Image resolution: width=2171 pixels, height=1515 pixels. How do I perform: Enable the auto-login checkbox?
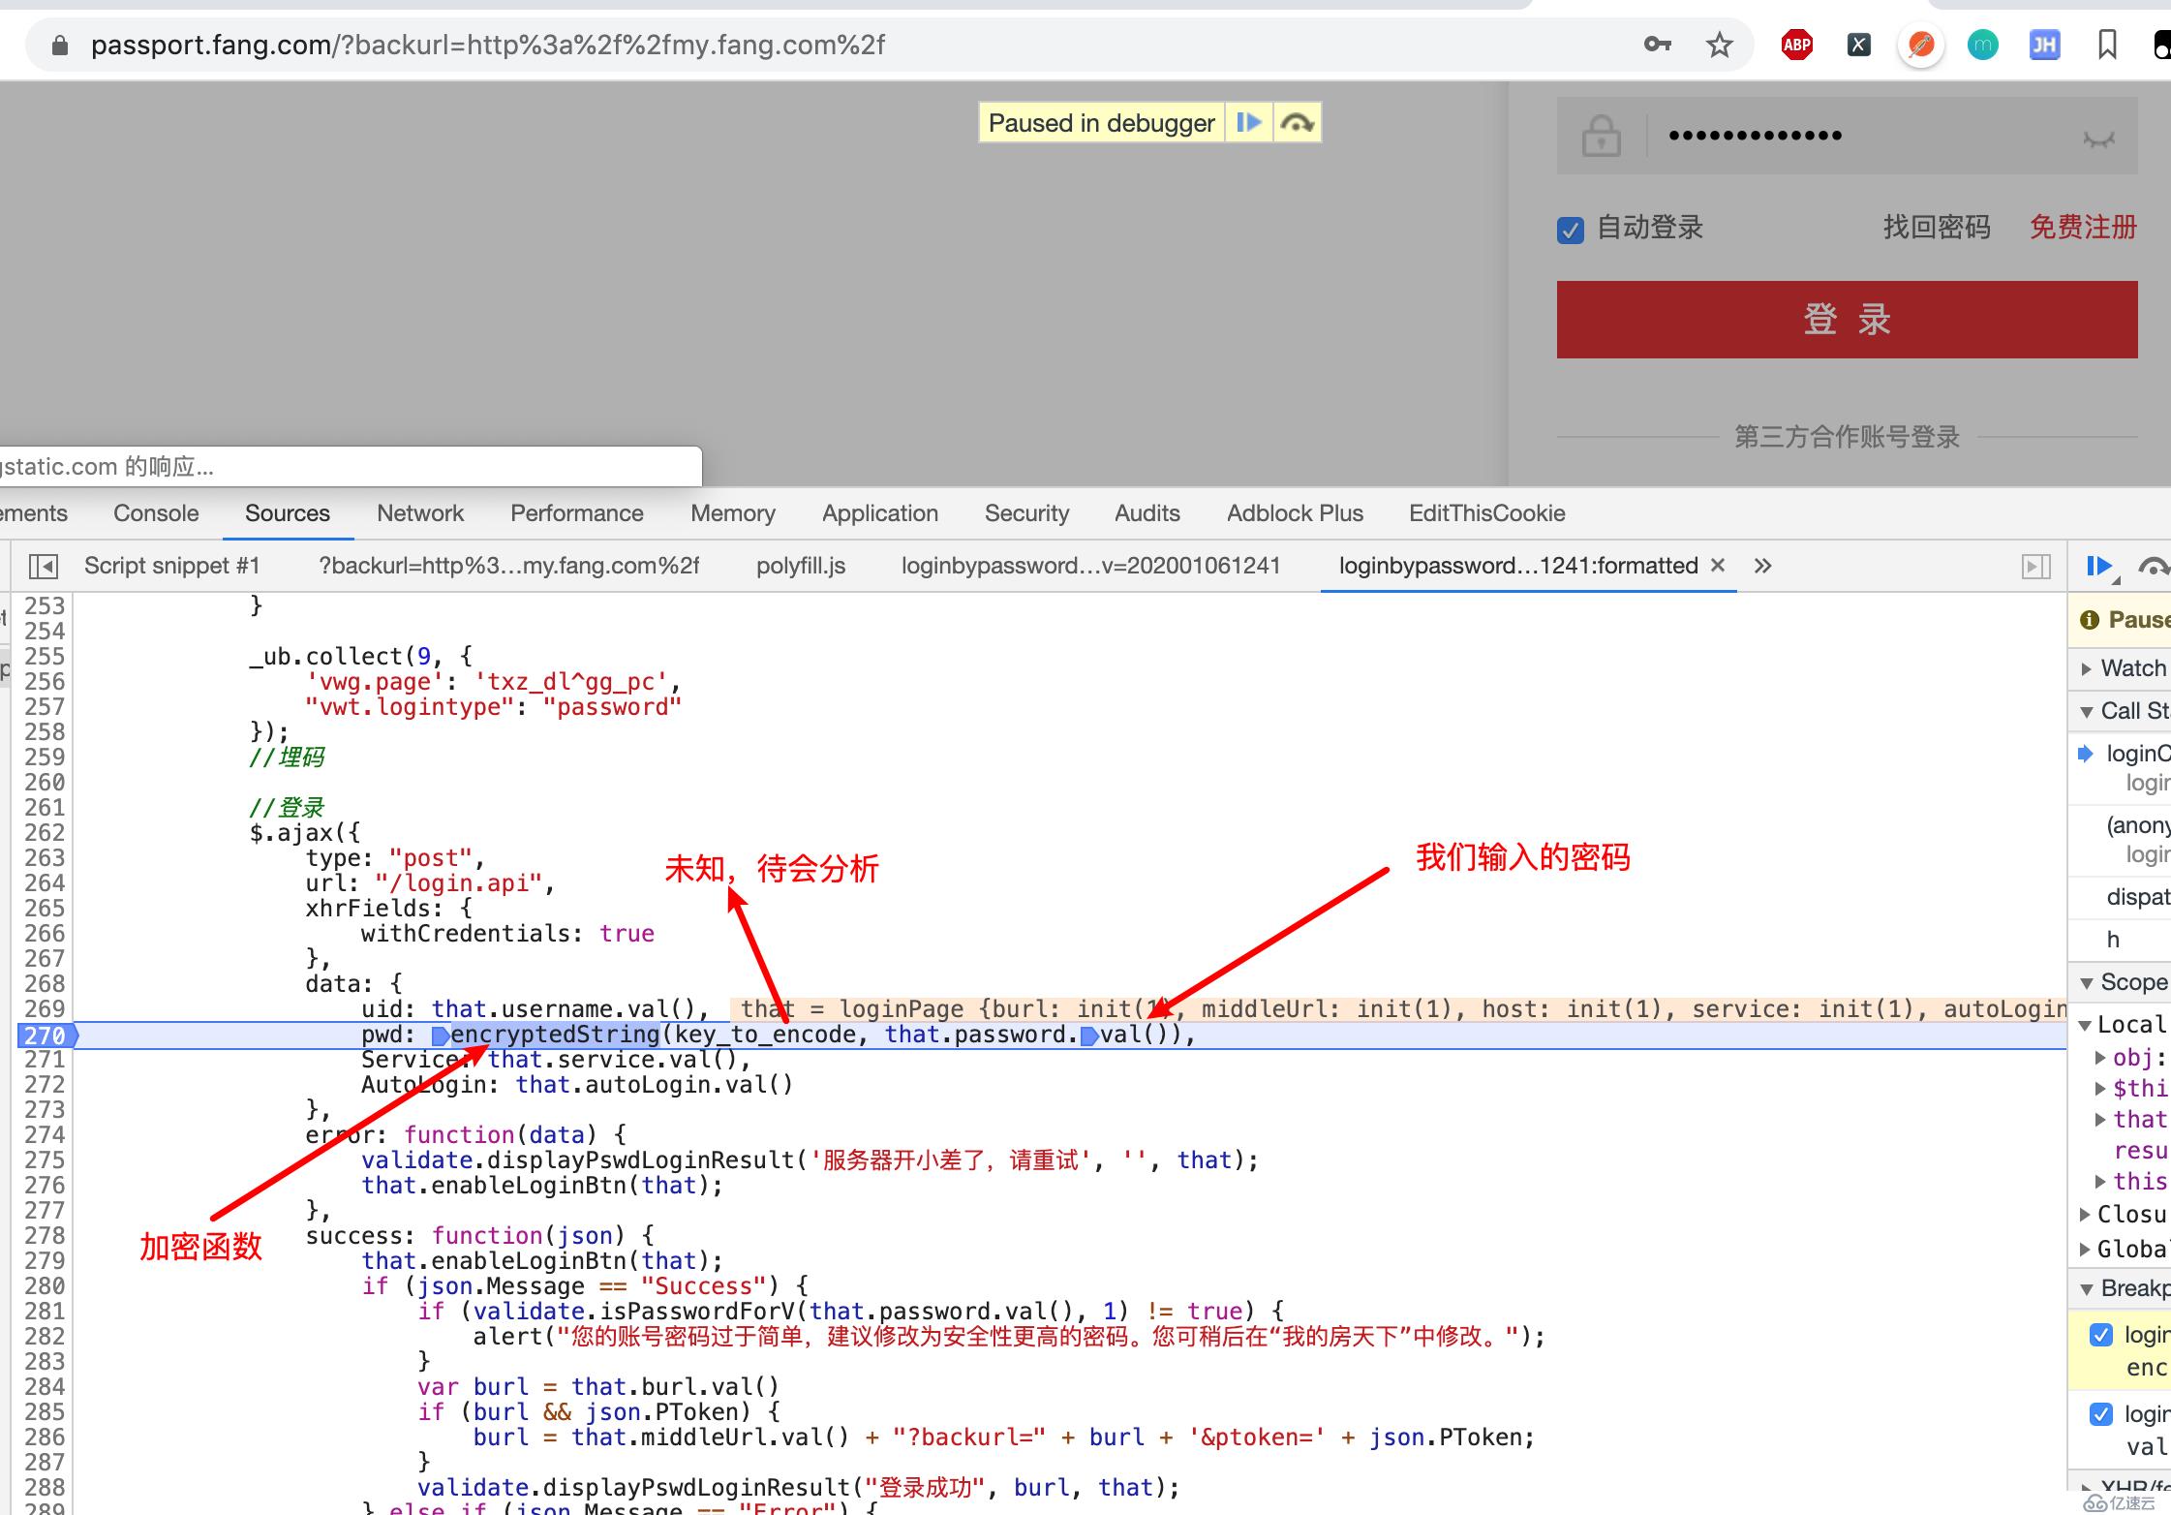pyautogui.click(x=1569, y=228)
